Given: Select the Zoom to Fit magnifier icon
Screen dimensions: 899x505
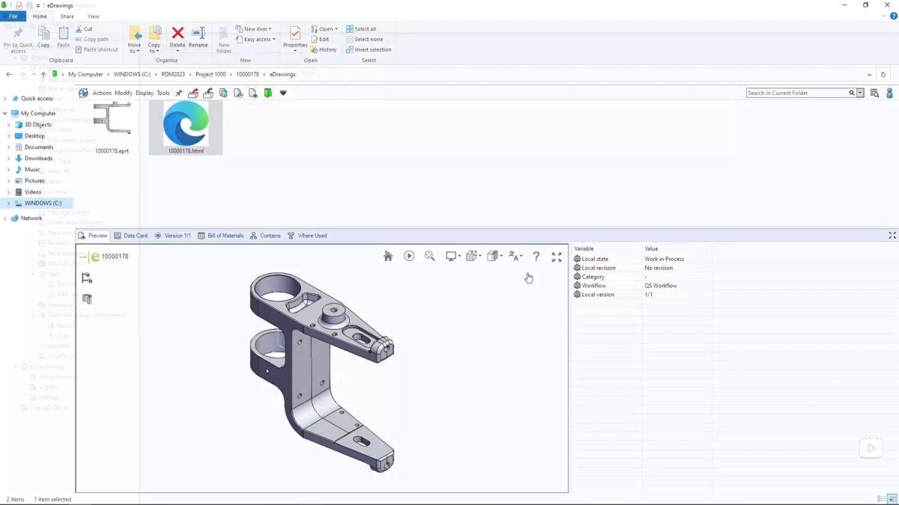Looking at the screenshot, I should [x=429, y=256].
